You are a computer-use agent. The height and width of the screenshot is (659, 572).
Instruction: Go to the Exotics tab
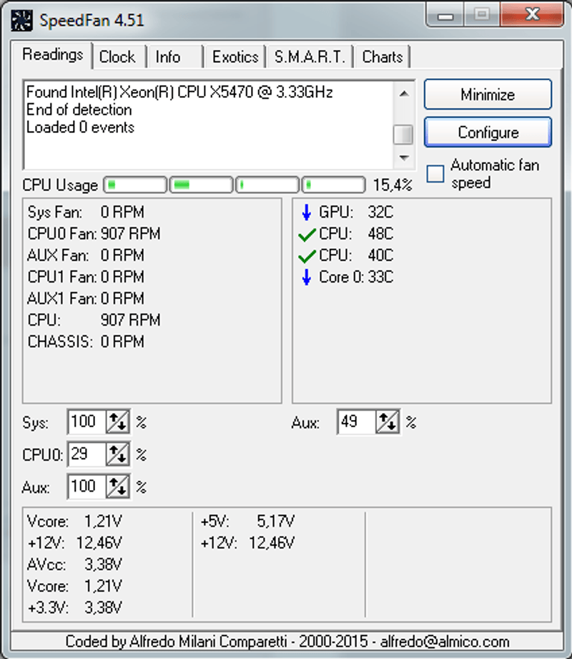coord(235,57)
